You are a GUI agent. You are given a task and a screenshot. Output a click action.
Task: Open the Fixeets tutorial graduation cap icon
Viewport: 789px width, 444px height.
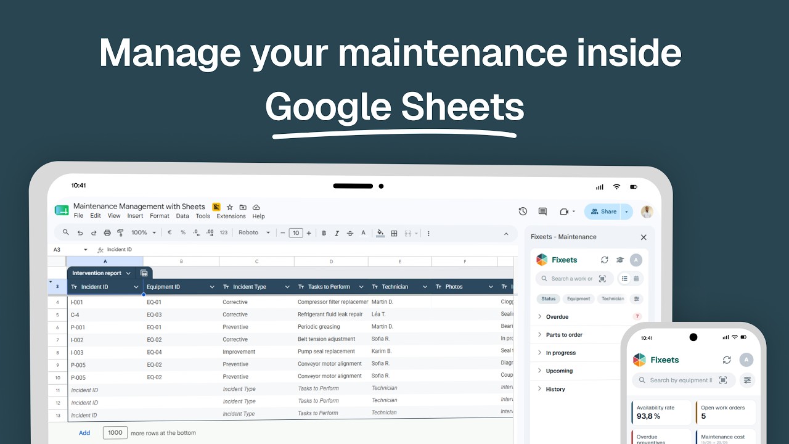[x=620, y=260]
